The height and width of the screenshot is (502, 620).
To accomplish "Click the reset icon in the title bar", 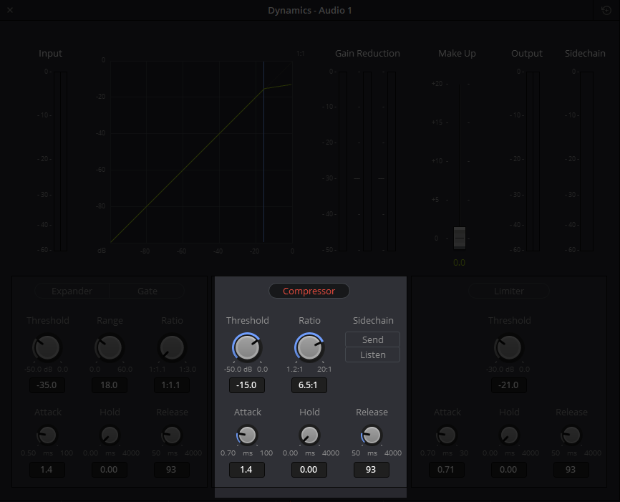I will [606, 10].
